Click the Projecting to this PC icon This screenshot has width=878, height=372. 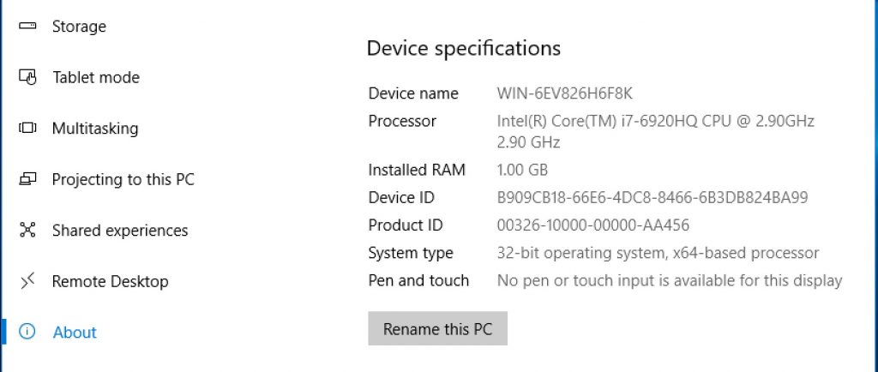pos(27,179)
